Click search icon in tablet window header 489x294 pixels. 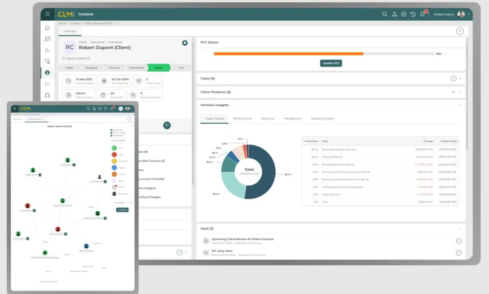coord(88,109)
